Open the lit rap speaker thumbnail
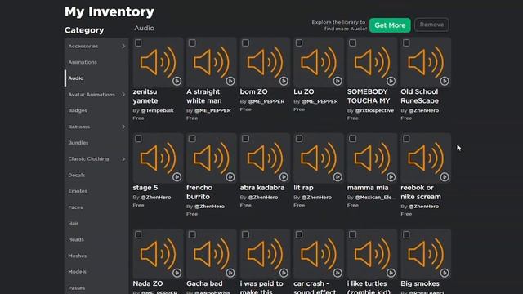The height and width of the screenshot is (294, 523). point(319,158)
